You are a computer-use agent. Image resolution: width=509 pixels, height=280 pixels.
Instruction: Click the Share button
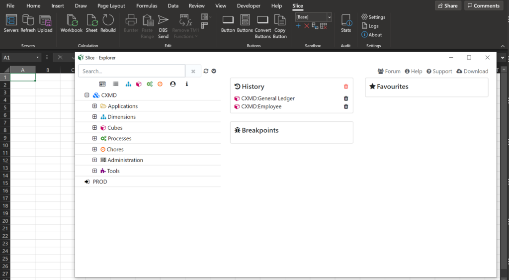coord(447,6)
